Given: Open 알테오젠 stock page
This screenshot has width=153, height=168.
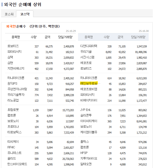Looking at the screenshot, I should 86,164.
